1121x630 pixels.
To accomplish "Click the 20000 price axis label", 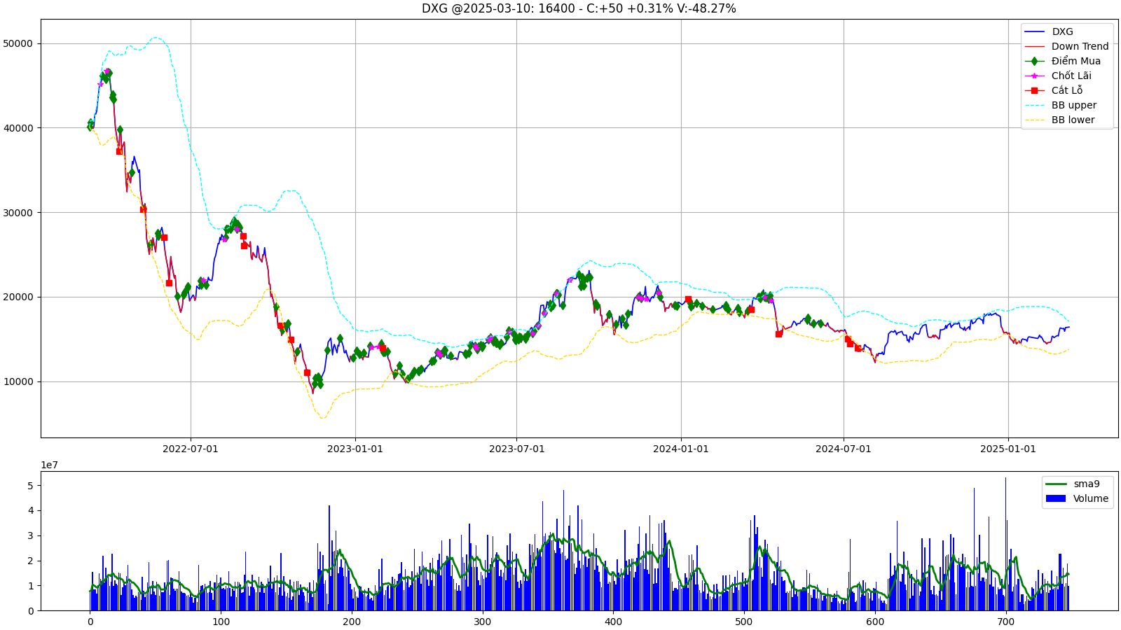I will tap(18, 297).
